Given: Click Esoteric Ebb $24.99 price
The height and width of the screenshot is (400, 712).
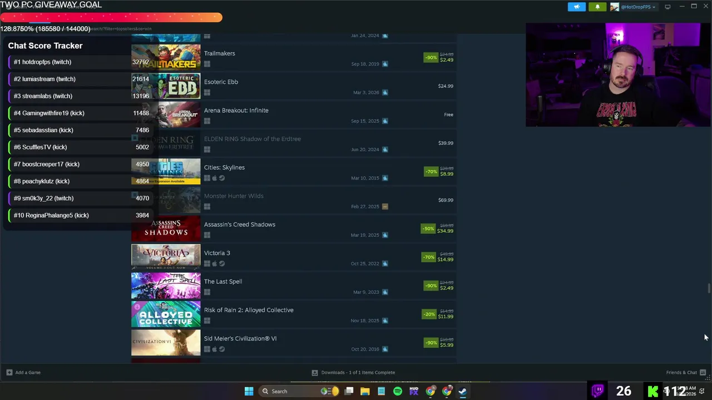Looking at the screenshot, I should click(446, 86).
